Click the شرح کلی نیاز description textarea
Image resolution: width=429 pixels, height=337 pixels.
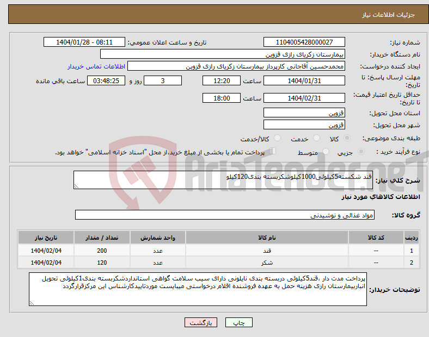[223, 180]
